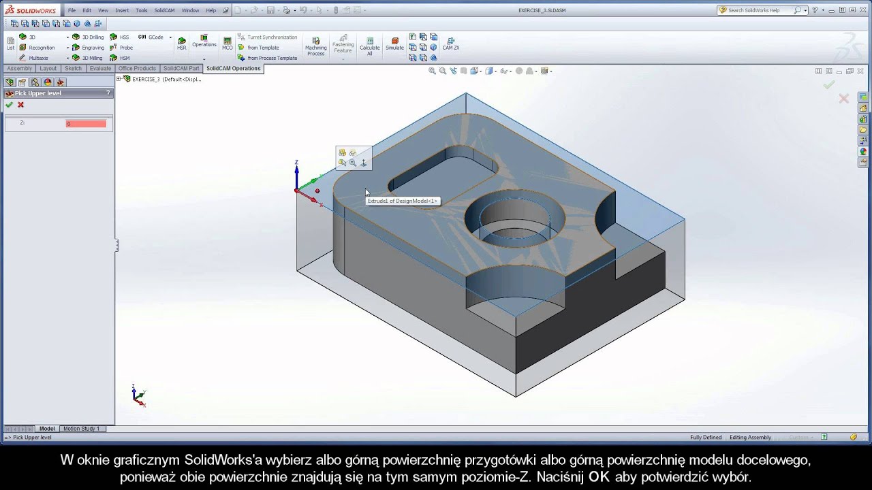The height and width of the screenshot is (490, 872).
Task: Add a 3D Milling operation
Action: pyautogui.click(x=87, y=58)
